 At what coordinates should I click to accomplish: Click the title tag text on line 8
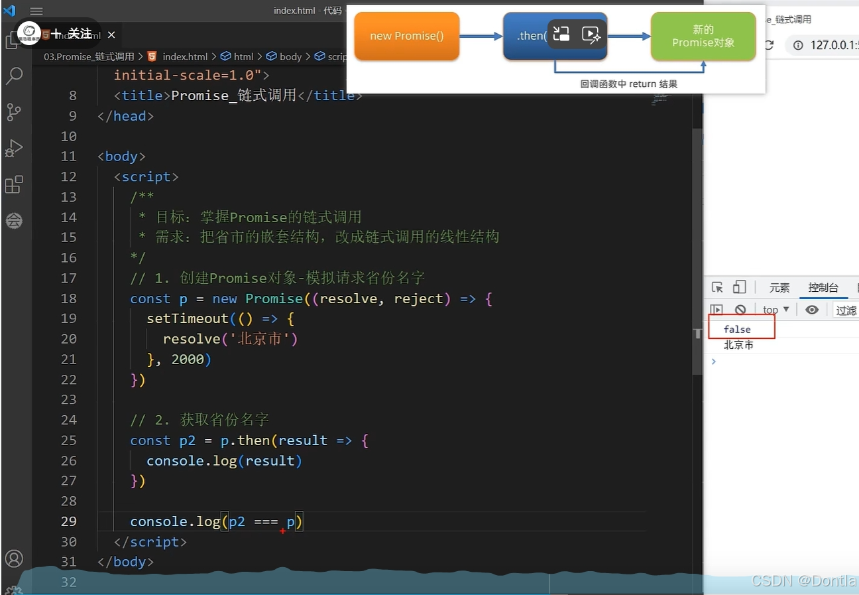click(x=238, y=96)
